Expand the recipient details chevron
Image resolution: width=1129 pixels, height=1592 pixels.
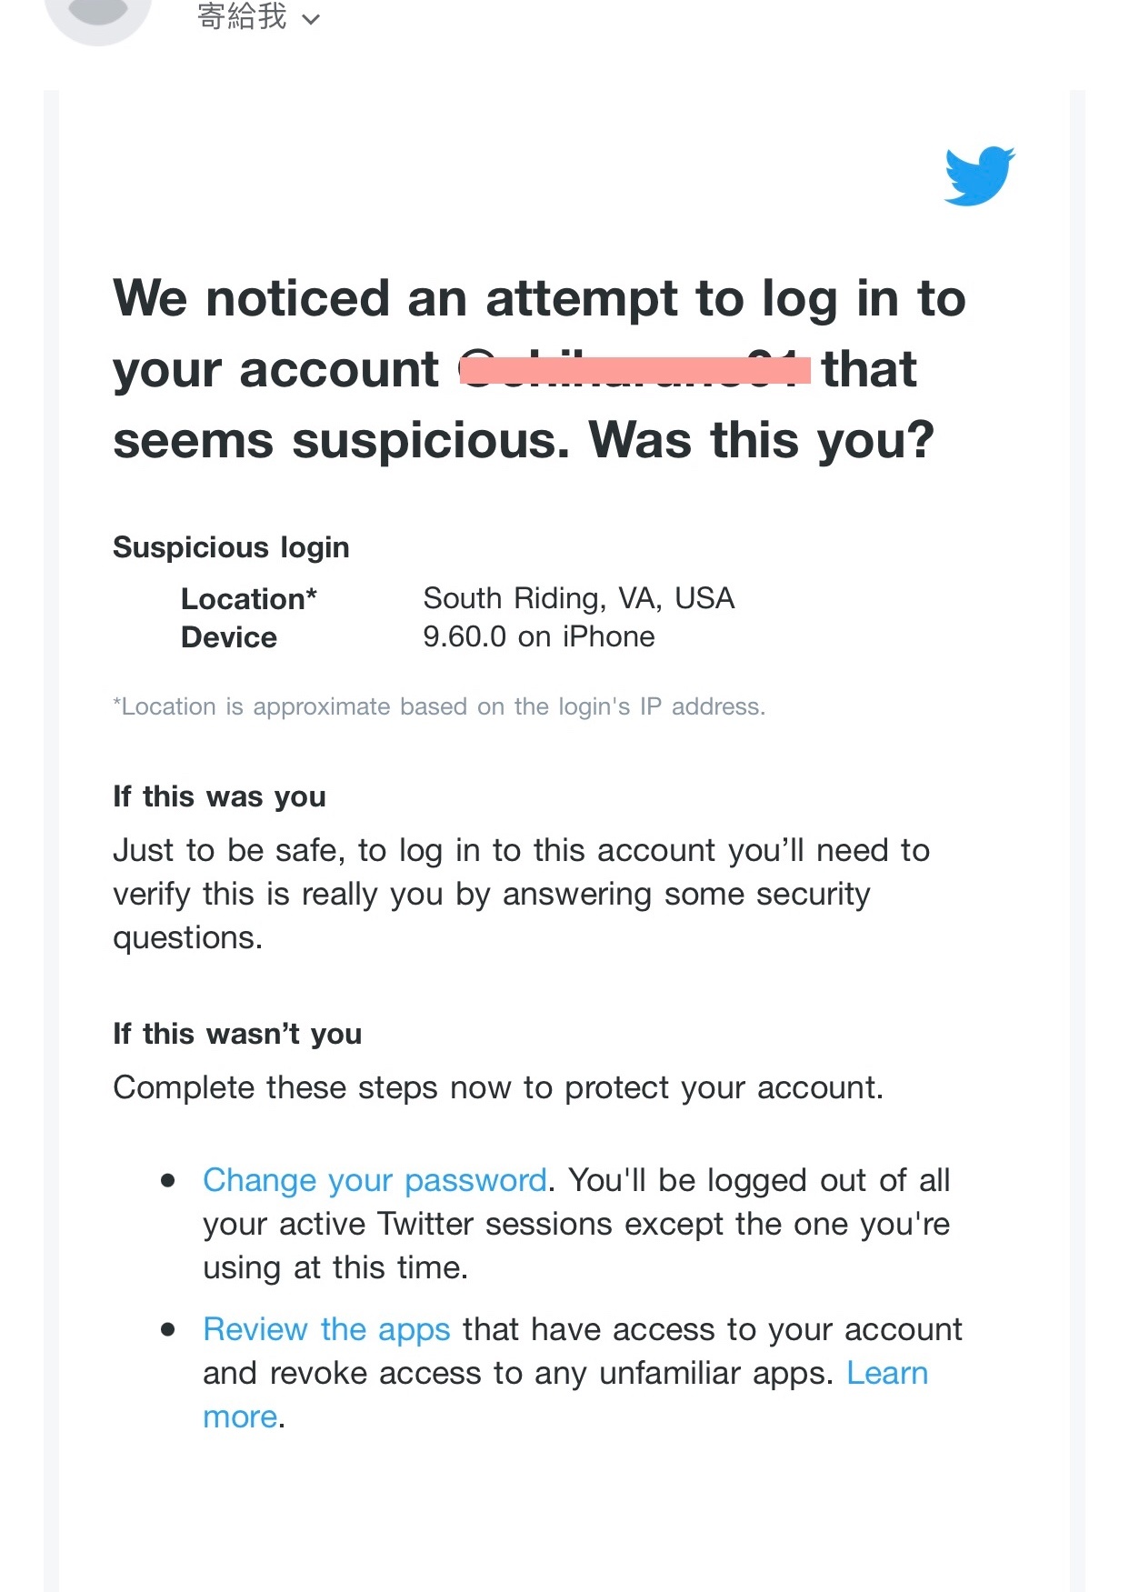311,19
